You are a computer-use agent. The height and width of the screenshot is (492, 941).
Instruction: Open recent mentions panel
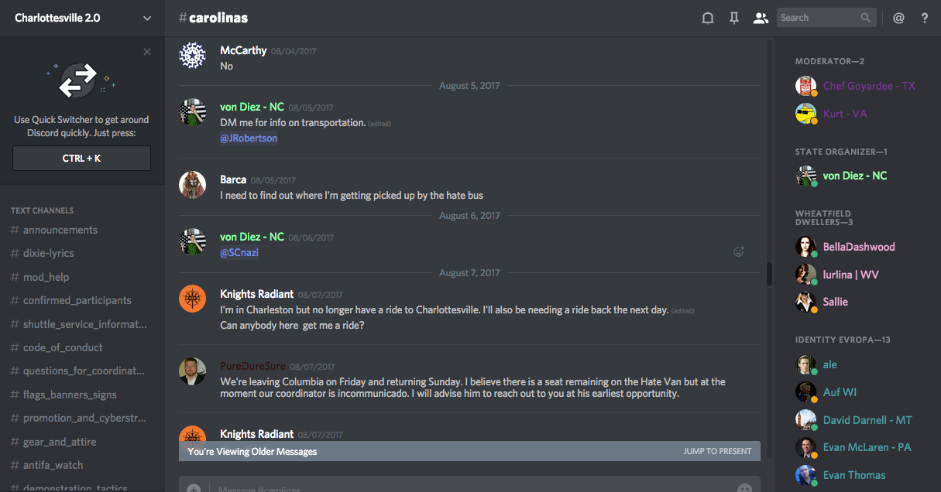point(898,18)
